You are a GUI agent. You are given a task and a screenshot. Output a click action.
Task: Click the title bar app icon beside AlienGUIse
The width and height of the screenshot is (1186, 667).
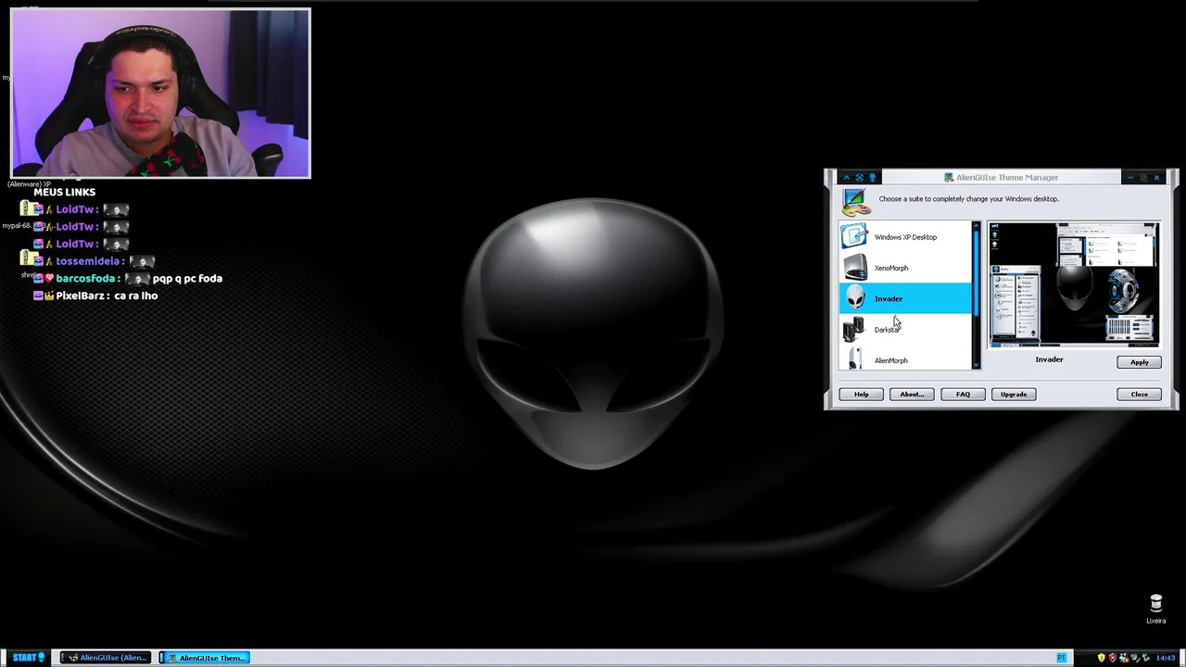pos(949,178)
